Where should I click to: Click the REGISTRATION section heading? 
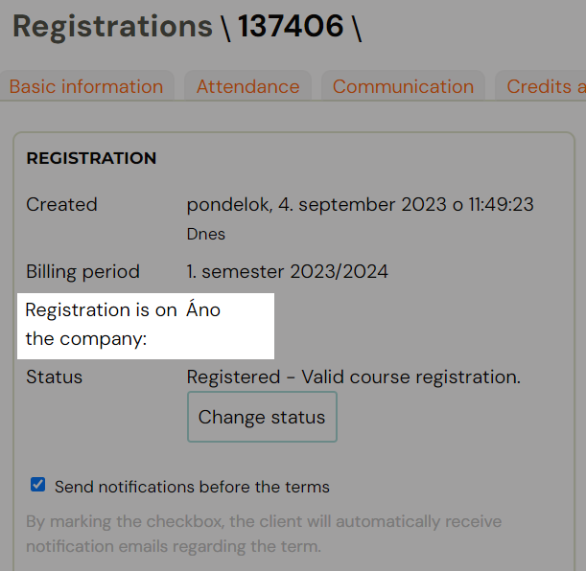tap(91, 158)
